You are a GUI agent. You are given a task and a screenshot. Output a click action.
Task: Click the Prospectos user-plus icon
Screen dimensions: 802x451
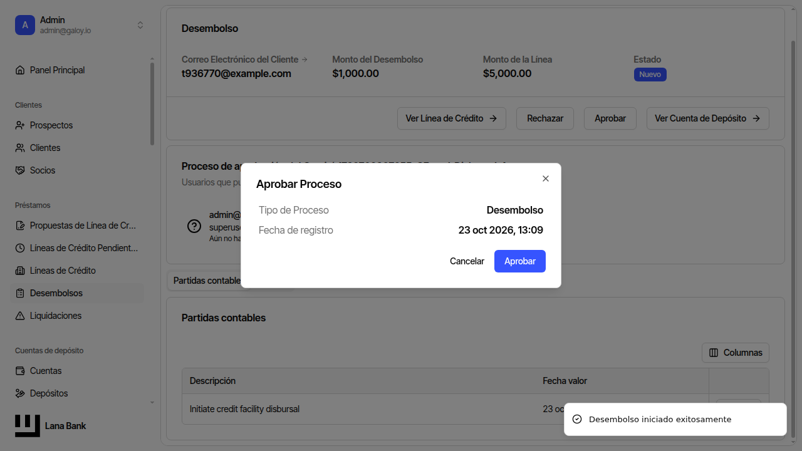(x=20, y=125)
